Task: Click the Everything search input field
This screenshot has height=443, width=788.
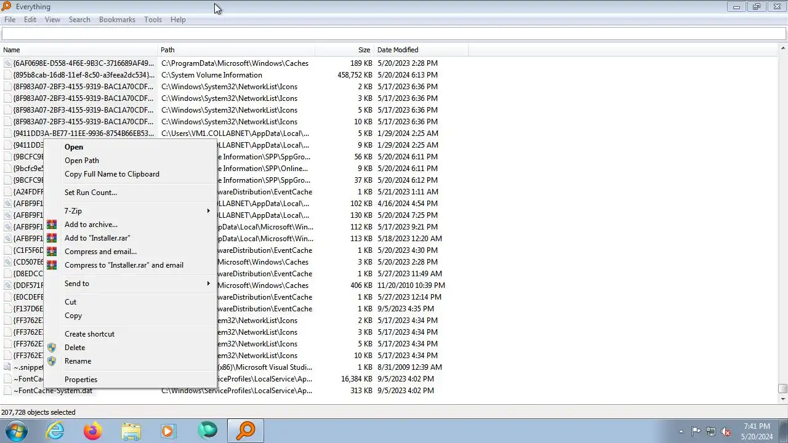Action: click(x=393, y=34)
